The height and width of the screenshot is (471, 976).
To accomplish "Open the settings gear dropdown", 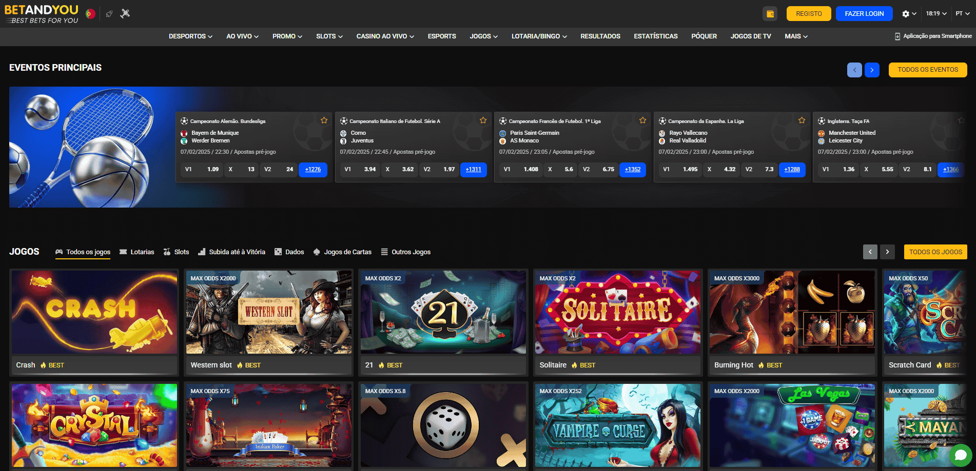I will (907, 13).
